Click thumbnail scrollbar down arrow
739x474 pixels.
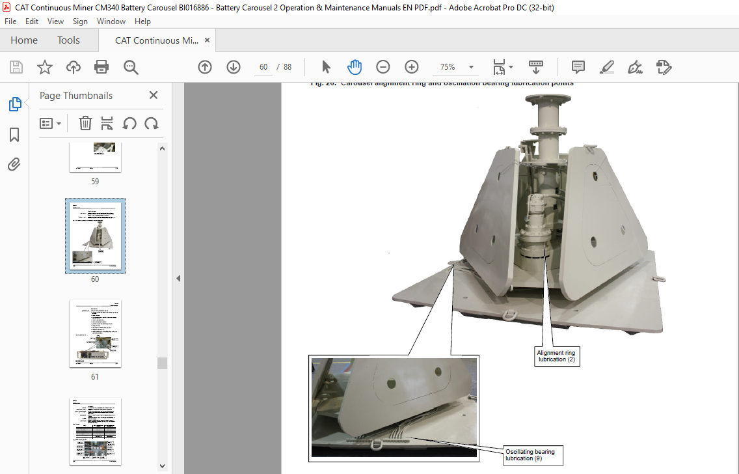(x=162, y=466)
